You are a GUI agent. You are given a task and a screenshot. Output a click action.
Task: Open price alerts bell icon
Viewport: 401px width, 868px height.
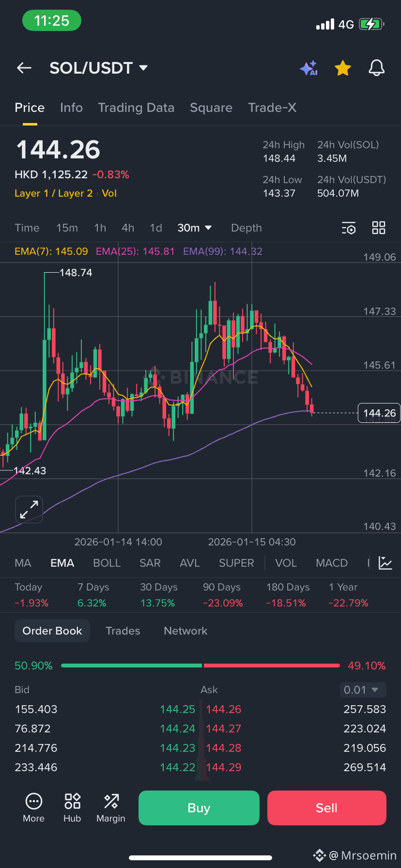(376, 68)
